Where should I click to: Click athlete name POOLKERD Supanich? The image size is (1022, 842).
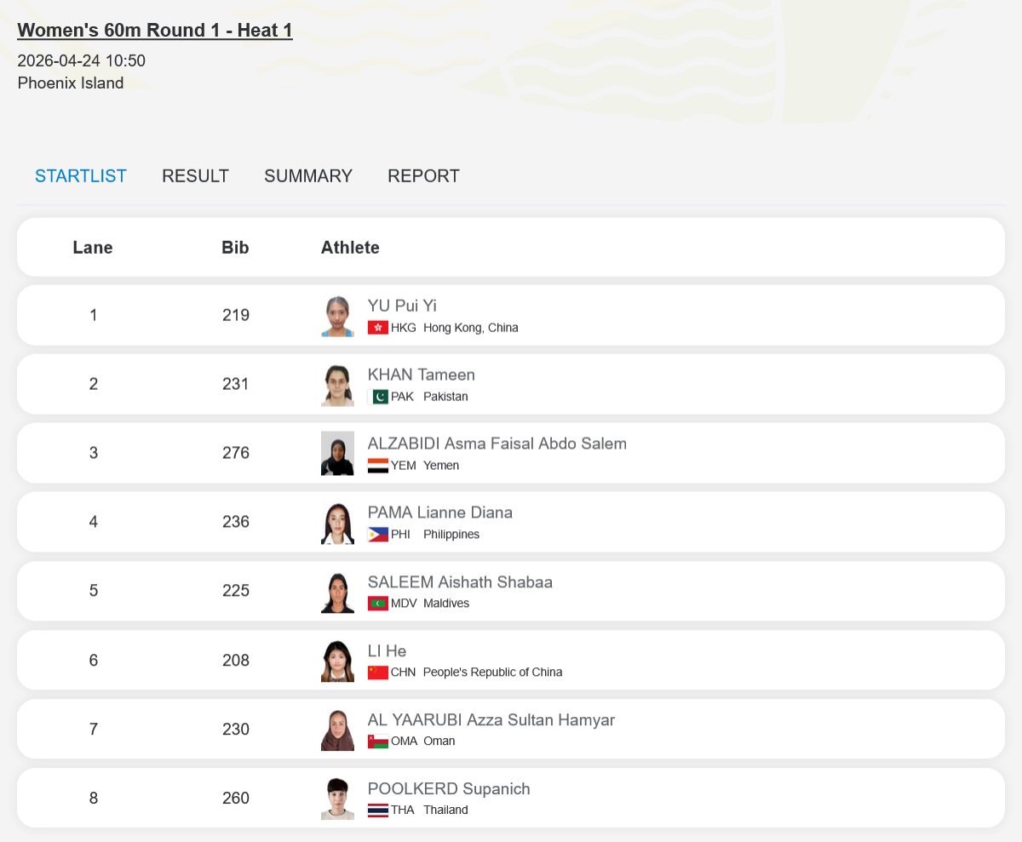(x=449, y=788)
